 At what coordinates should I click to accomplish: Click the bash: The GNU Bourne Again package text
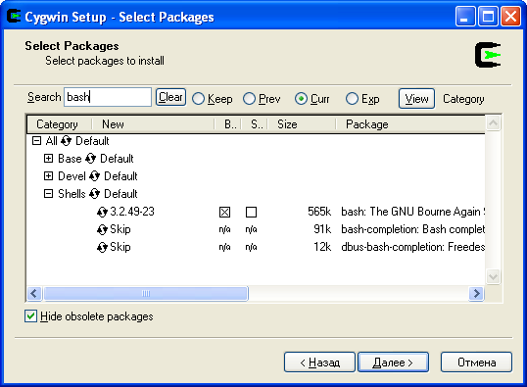[413, 212]
